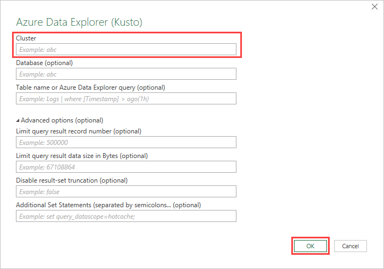Image resolution: width=384 pixels, height=269 pixels.
Task: Collapse the Advanced options triangle arrow
Action: pyautogui.click(x=18, y=120)
